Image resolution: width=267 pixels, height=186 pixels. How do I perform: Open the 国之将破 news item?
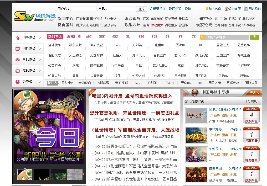(136, 173)
